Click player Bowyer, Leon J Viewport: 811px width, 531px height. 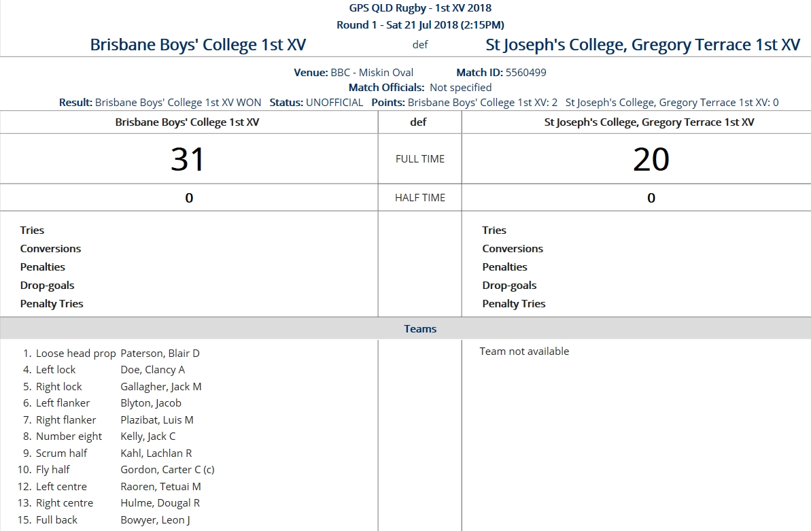(x=155, y=520)
